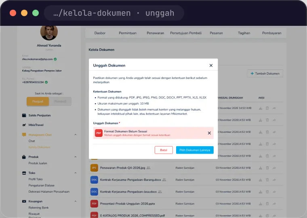Switch to the Penawaran tab

pyautogui.click(x=156, y=33)
